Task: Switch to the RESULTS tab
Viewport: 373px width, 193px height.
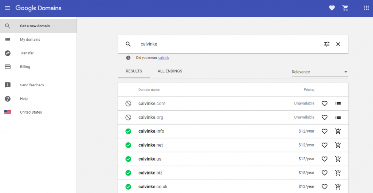Action: pyautogui.click(x=134, y=71)
